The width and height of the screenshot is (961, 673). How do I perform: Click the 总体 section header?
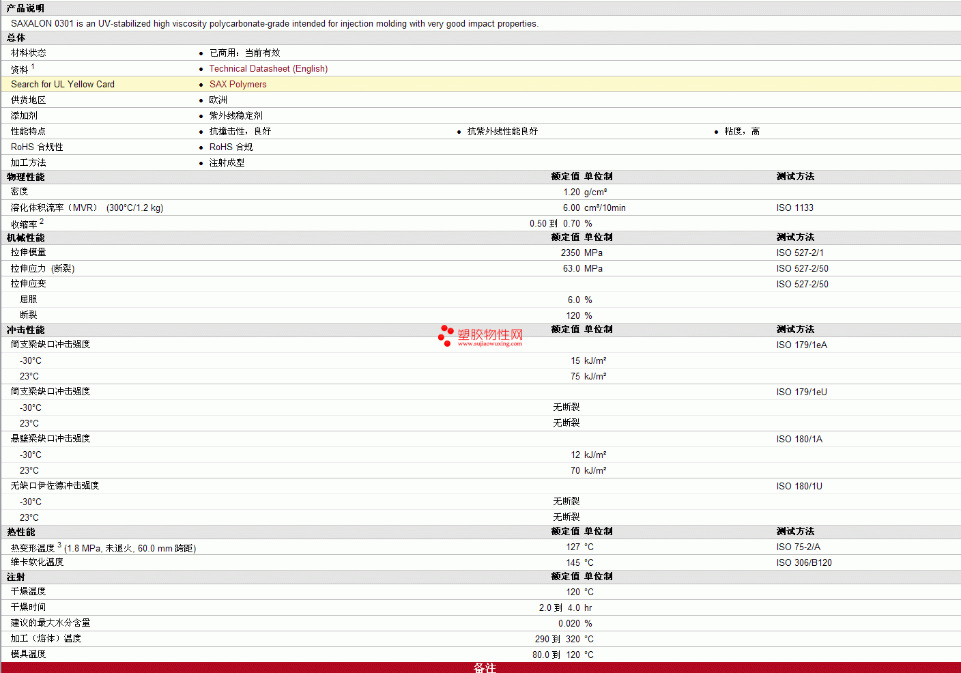[16, 38]
